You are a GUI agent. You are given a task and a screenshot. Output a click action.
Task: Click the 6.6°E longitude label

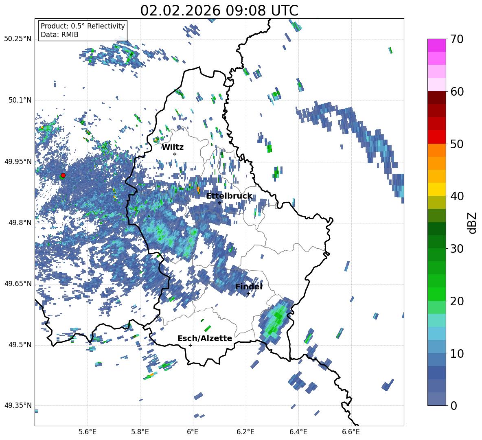pos(351,432)
